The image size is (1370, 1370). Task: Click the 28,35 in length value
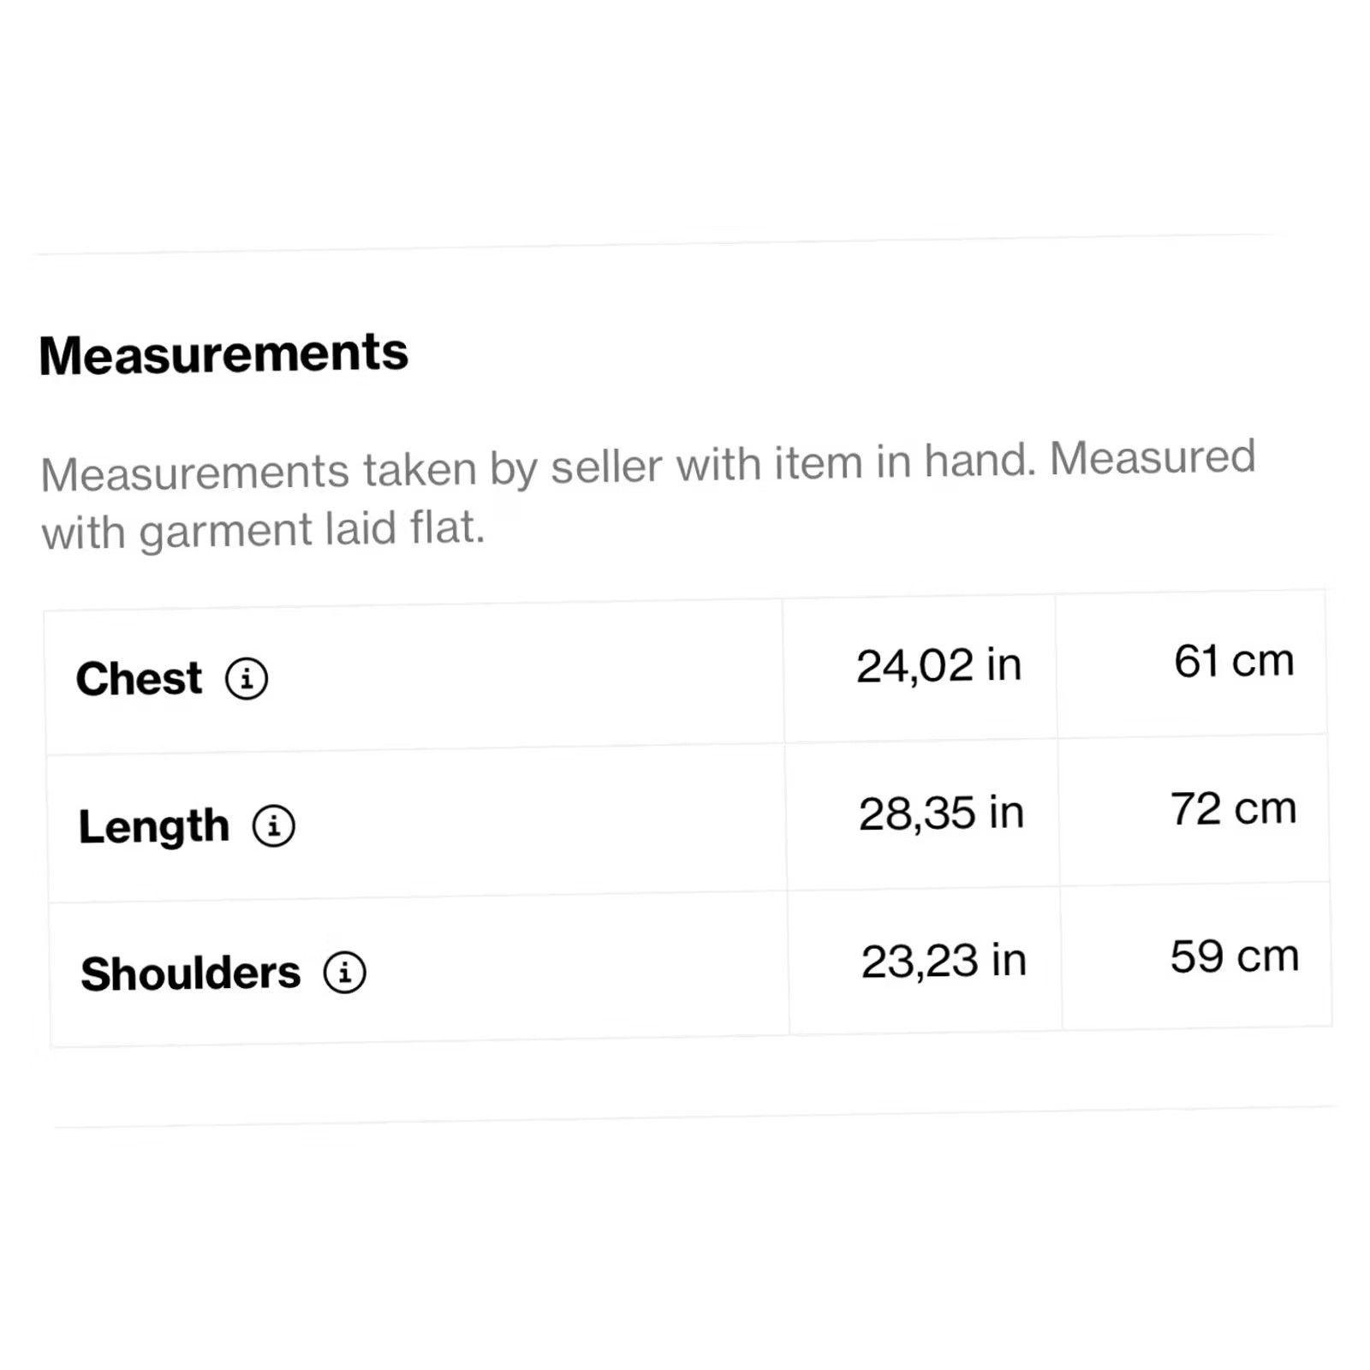942,813
